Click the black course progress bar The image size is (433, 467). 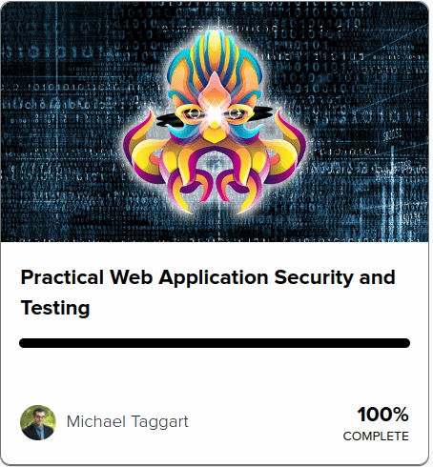point(215,343)
